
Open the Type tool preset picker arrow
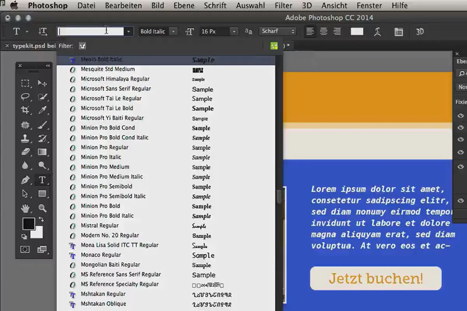coord(27,31)
